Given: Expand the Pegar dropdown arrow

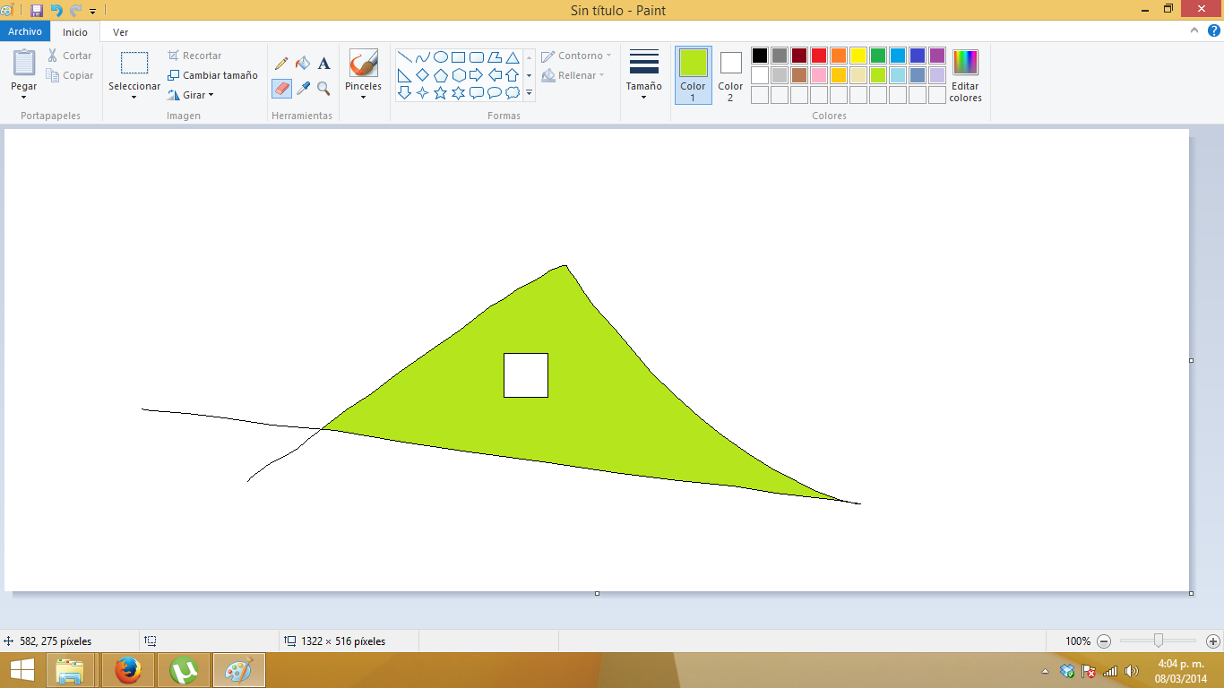Looking at the screenshot, I should pyautogui.click(x=24, y=97).
